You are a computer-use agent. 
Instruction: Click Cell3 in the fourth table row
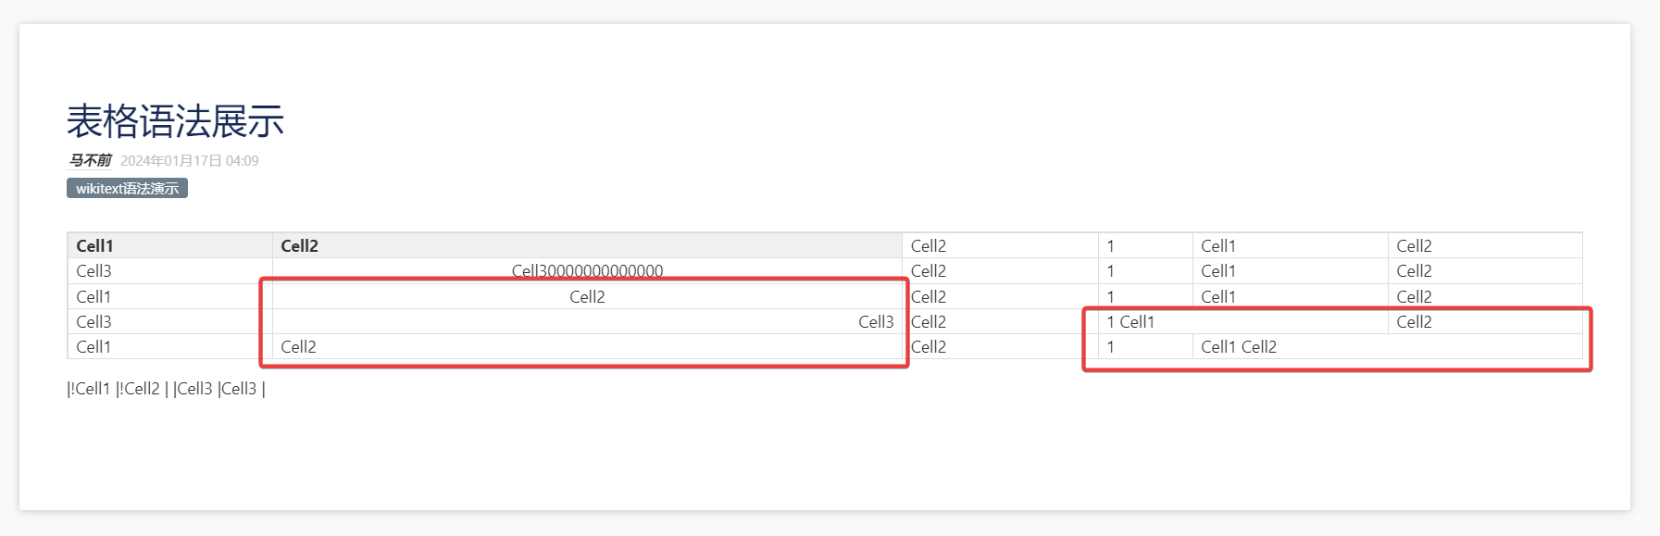pyautogui.click(x=170, y=321)
